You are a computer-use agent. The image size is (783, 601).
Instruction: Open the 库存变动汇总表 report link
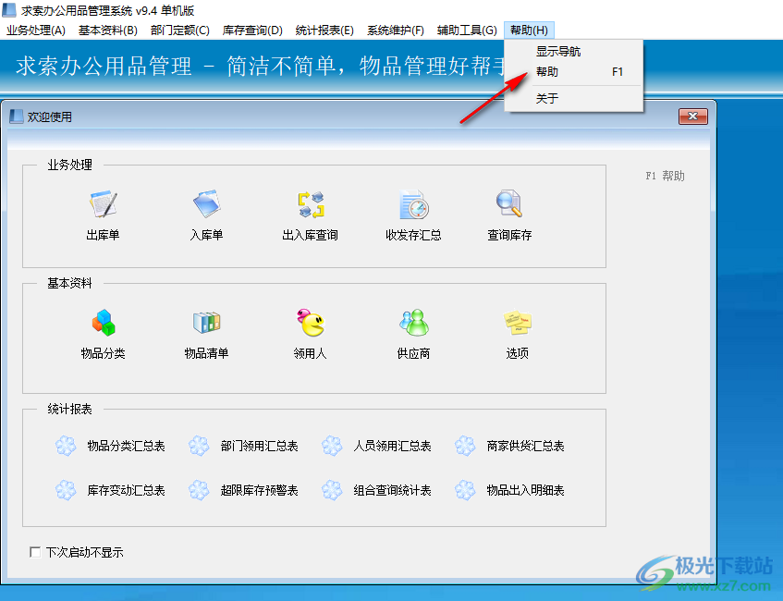pos(126,490)
